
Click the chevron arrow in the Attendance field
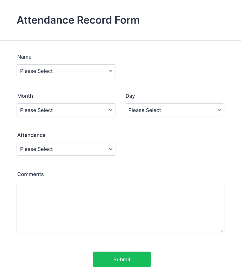click(x=111, y=149)
